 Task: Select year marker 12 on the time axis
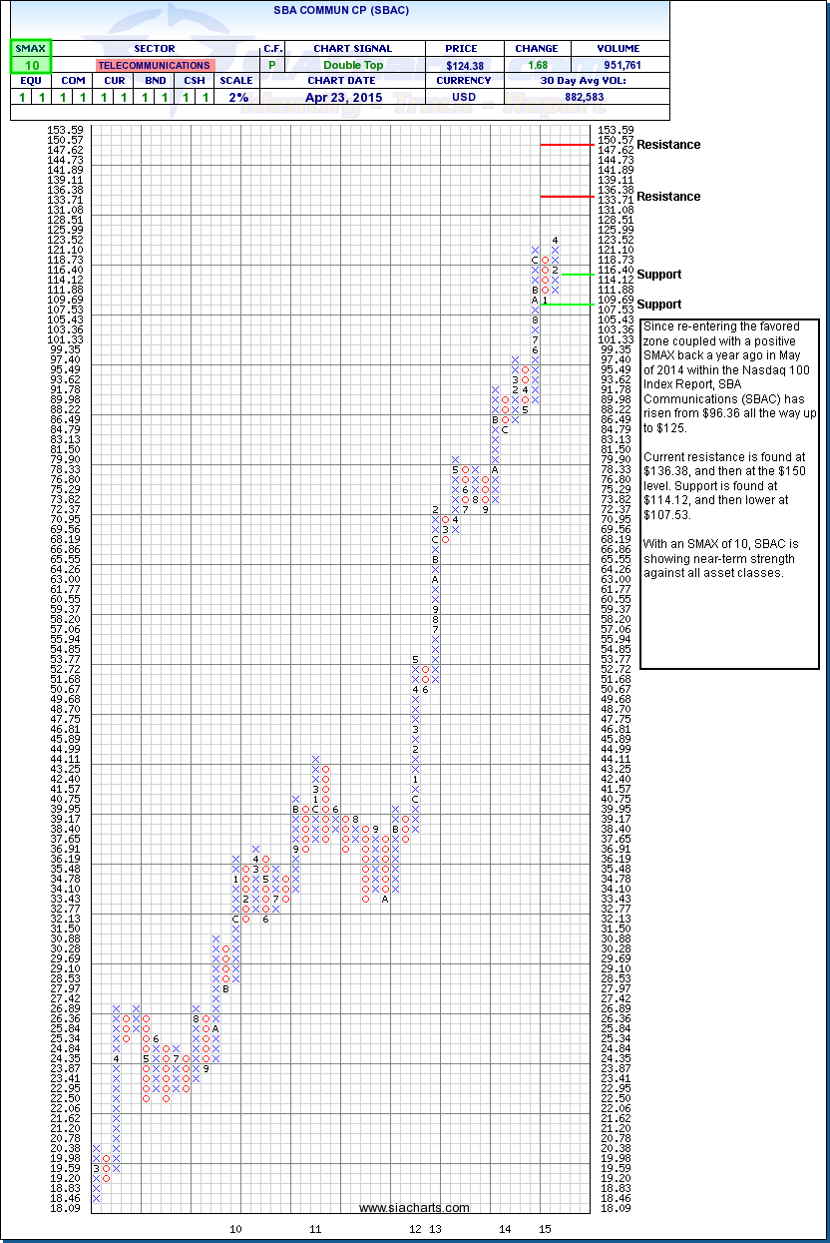415,1228
